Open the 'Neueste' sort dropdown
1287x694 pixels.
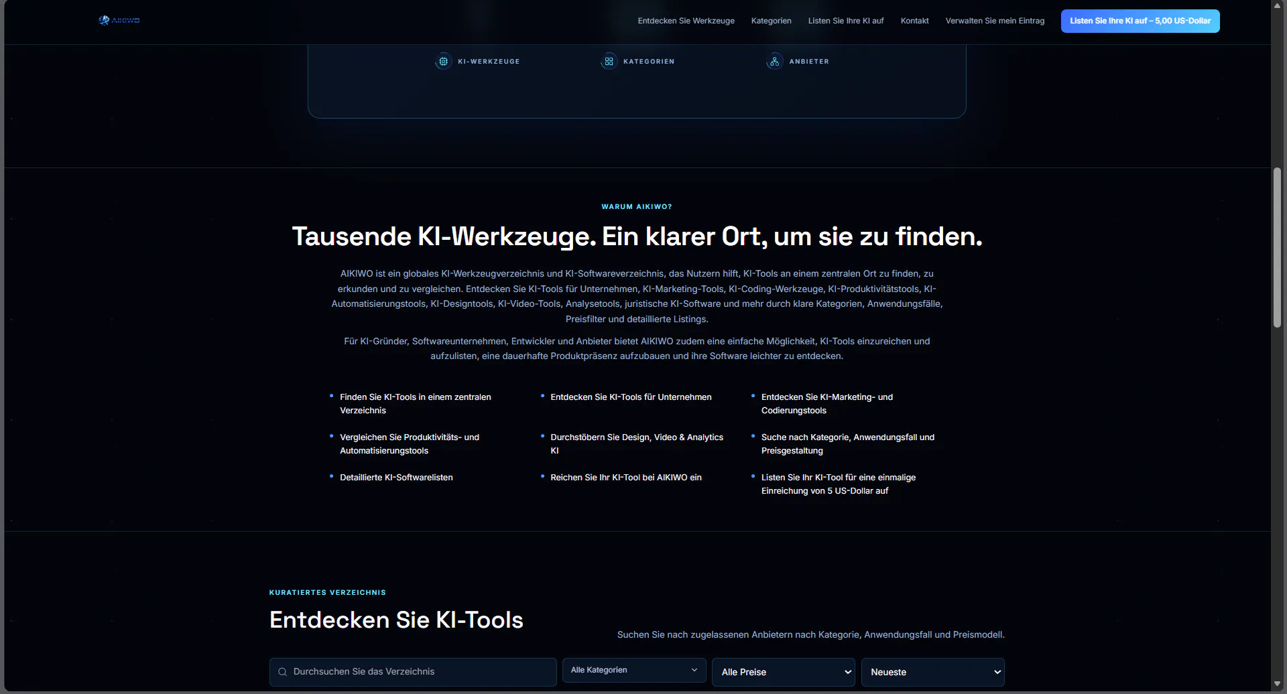[933, 672]
